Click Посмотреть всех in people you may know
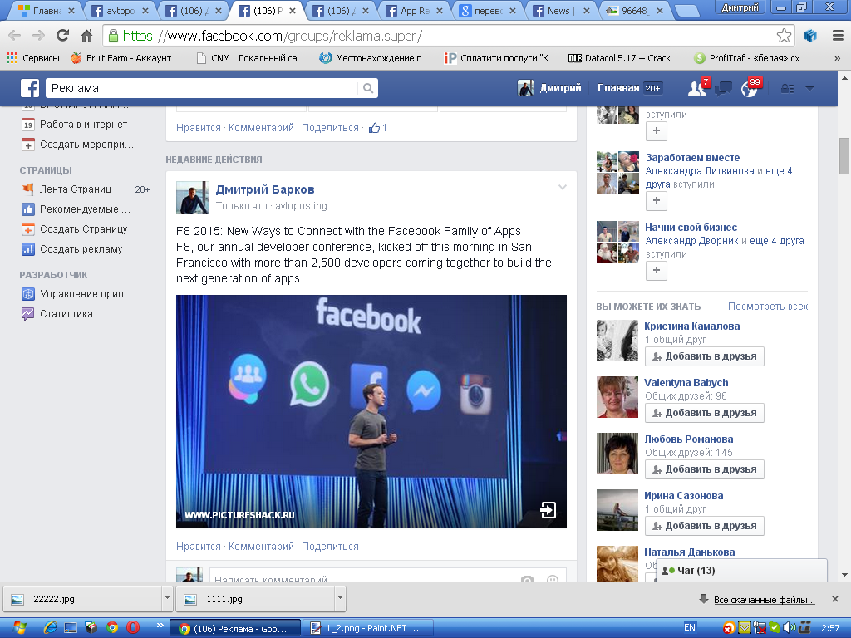This screenshot has width=851, height=638. (x=767, y=307)
